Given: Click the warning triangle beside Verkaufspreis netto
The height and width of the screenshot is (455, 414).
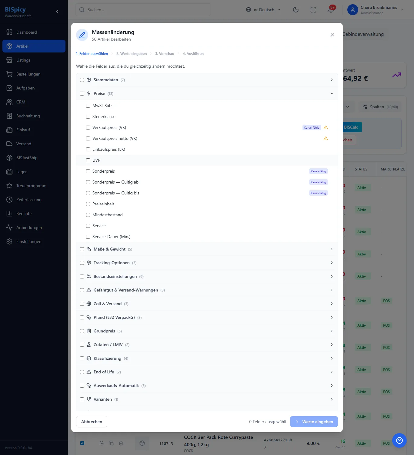Looking at the screenshot, I should click(326, 138).
